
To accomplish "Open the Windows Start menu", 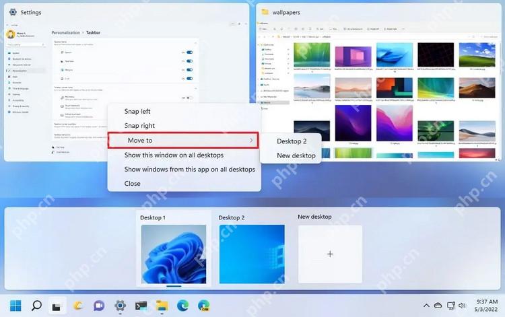I will (x=15, y=306).
